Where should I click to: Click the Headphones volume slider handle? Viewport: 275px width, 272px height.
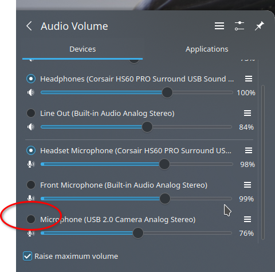click(167, 92)
